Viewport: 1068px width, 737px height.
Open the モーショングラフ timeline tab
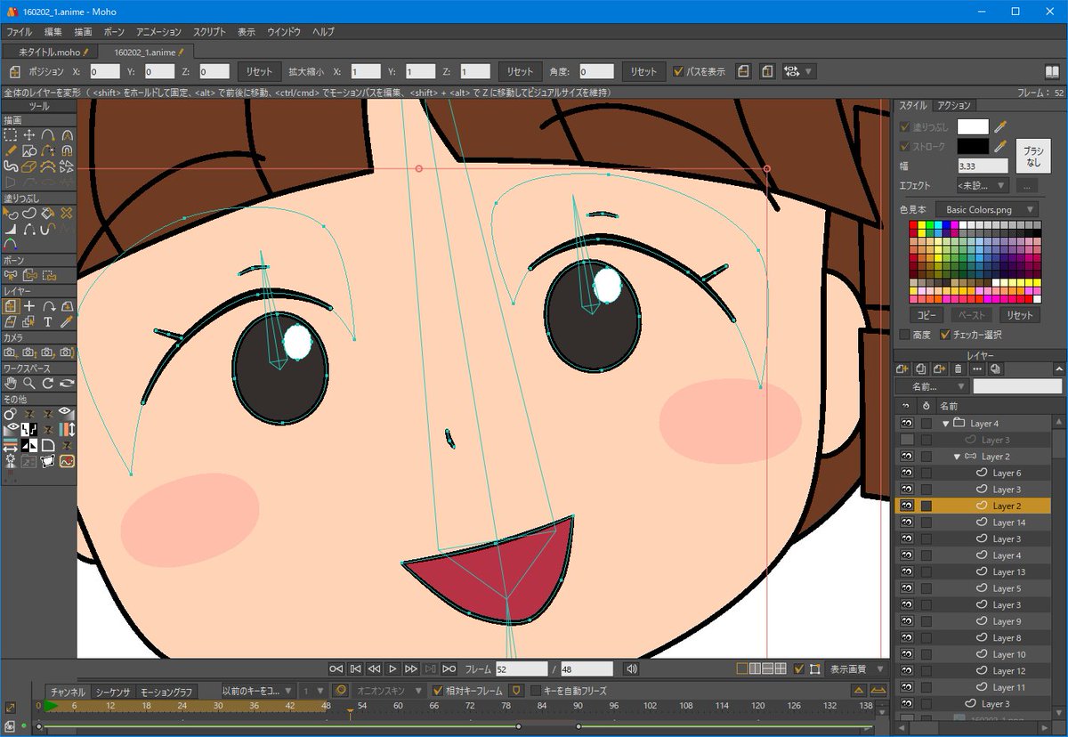[166, 692]
